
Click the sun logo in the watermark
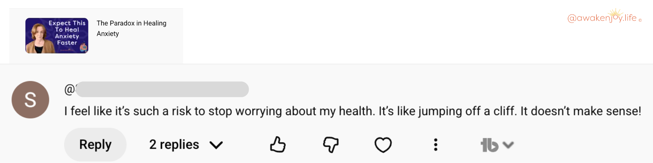(616, 13)
